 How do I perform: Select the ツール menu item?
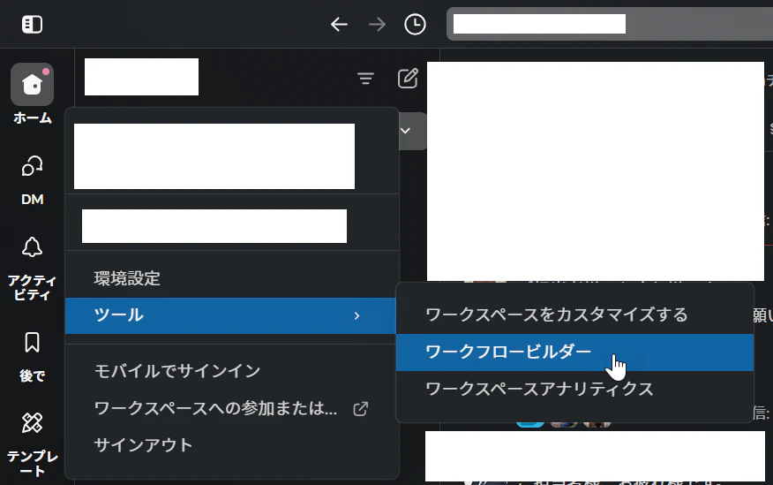[x=230, y=315]
